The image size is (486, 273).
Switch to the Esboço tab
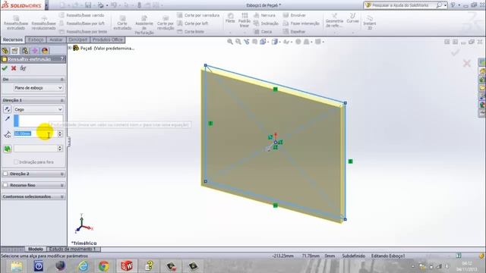36,39
